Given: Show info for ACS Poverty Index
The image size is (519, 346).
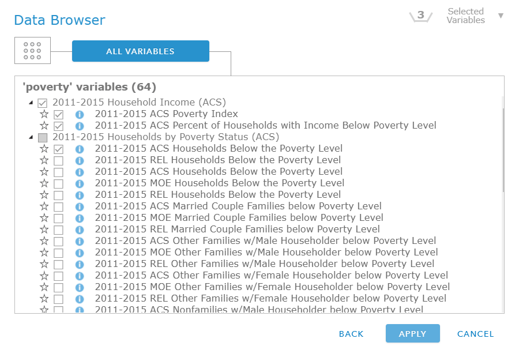Looking at the screenshot, I should click(80, 114).
